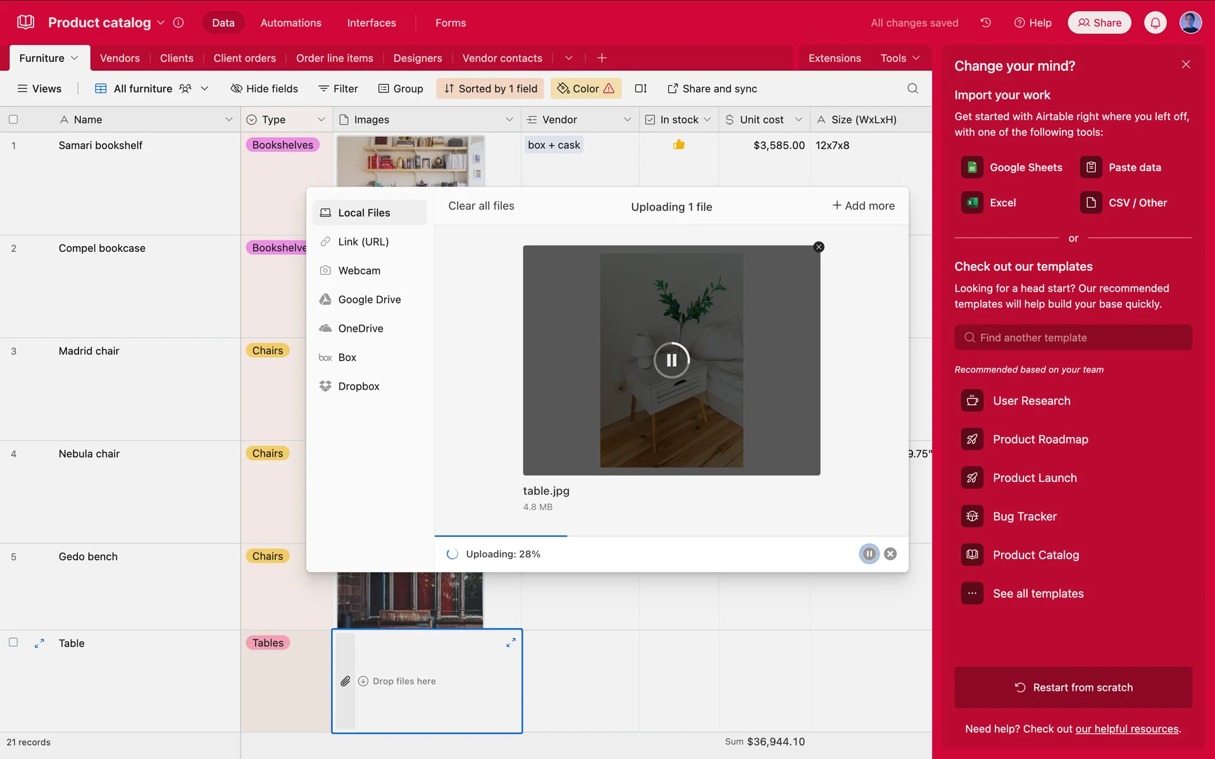Toggle In stock for Samari bookshelf
This screenshot has width=1215, height=759.
[678, 145]
